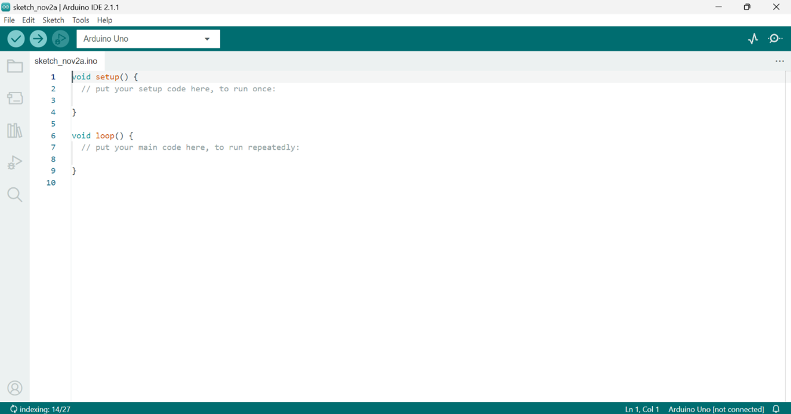
Task: Click the Verify sketch checkmark button
Action: pos(16,39)
